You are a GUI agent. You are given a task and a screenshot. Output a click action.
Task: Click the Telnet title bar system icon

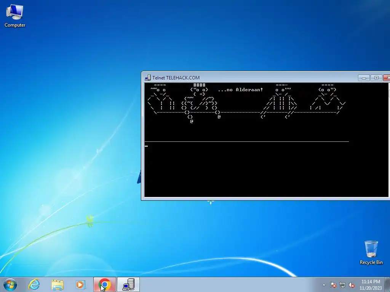(148, 78)
